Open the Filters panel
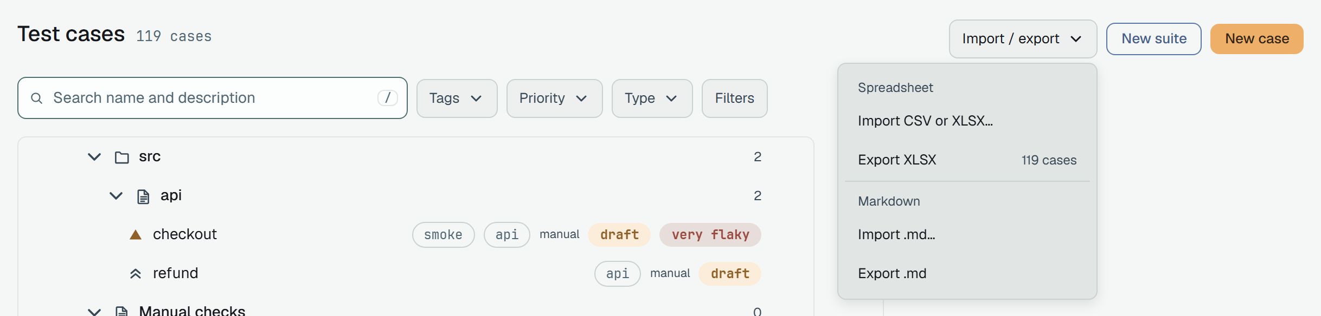 734,98
